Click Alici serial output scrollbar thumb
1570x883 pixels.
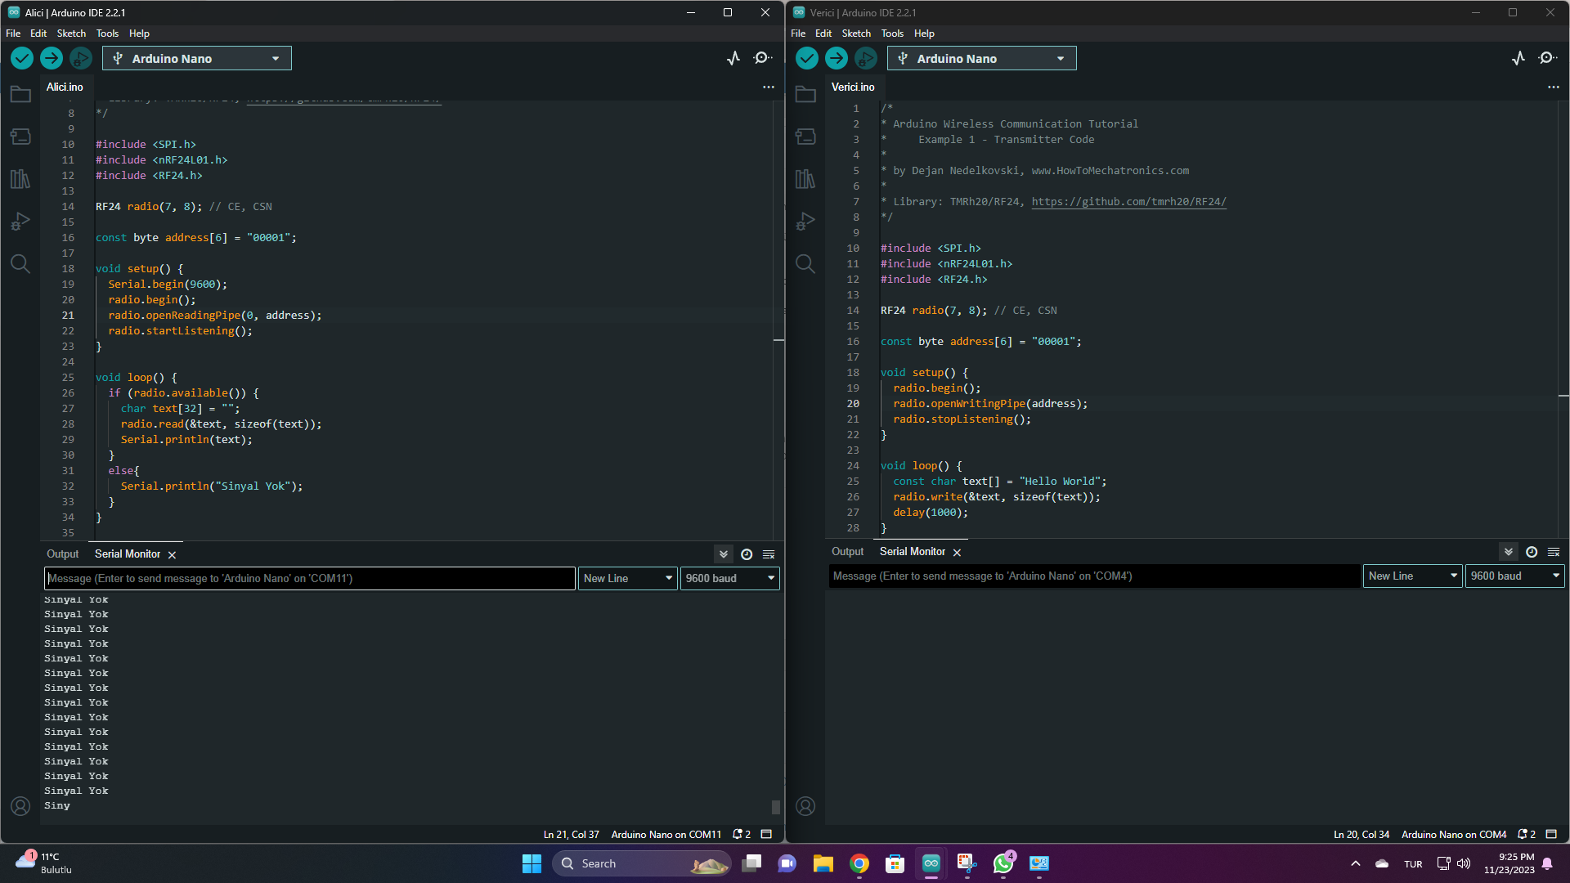click(776, 807)
